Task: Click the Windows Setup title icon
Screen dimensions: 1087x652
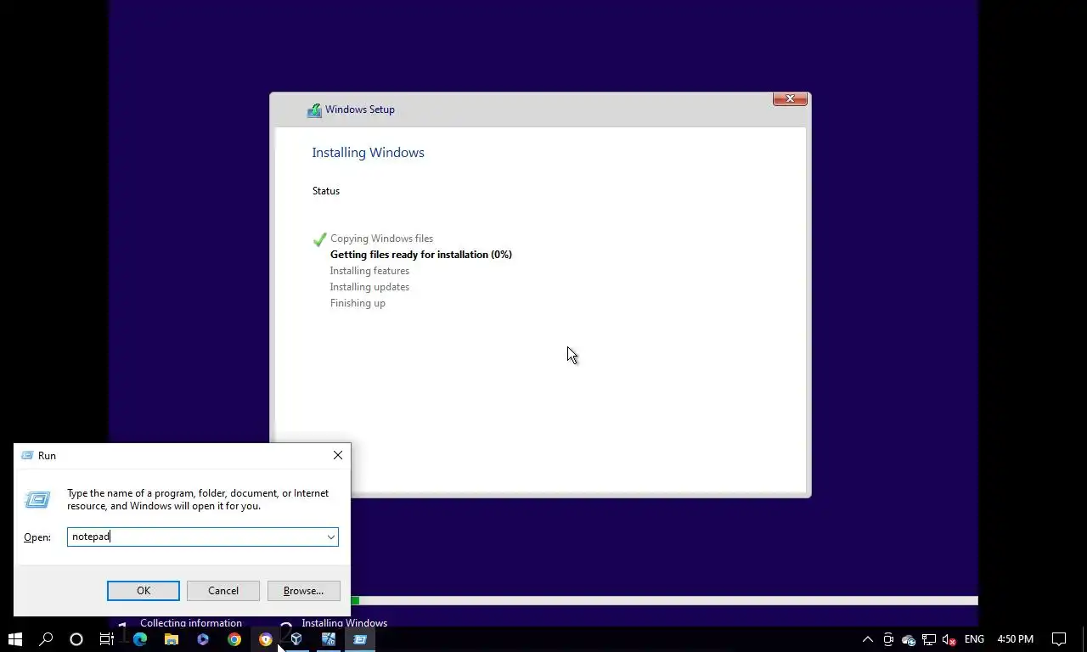Action: 314,110
